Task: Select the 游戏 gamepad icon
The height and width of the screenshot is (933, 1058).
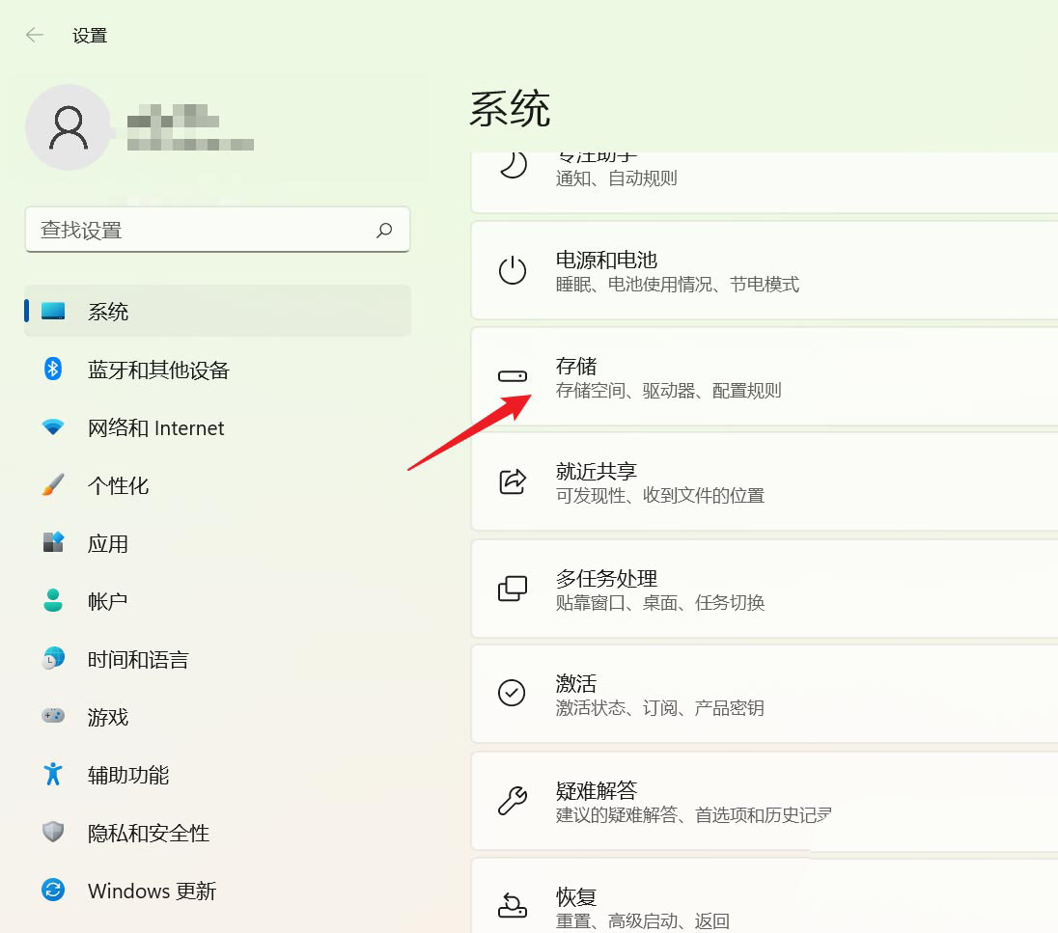Action: (51, 717)
